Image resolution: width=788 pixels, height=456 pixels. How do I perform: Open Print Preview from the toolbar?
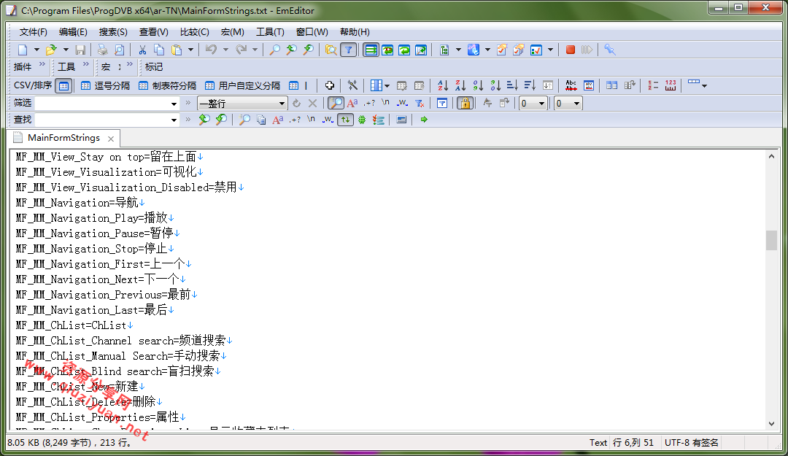(x=119, y=50)
